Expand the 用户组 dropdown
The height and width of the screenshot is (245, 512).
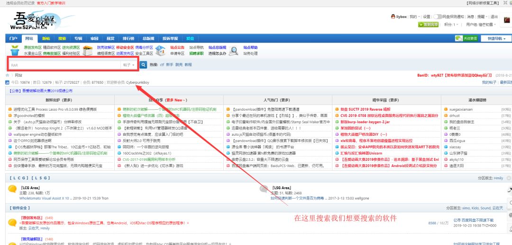[x=481, y=25]
